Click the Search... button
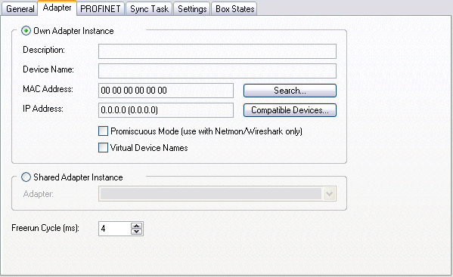The image size is (453, 277). (290, 91)
